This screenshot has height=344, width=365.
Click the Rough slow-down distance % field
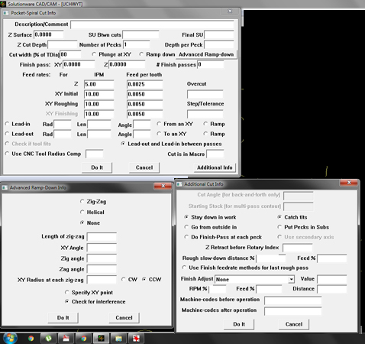pos(271,258)
